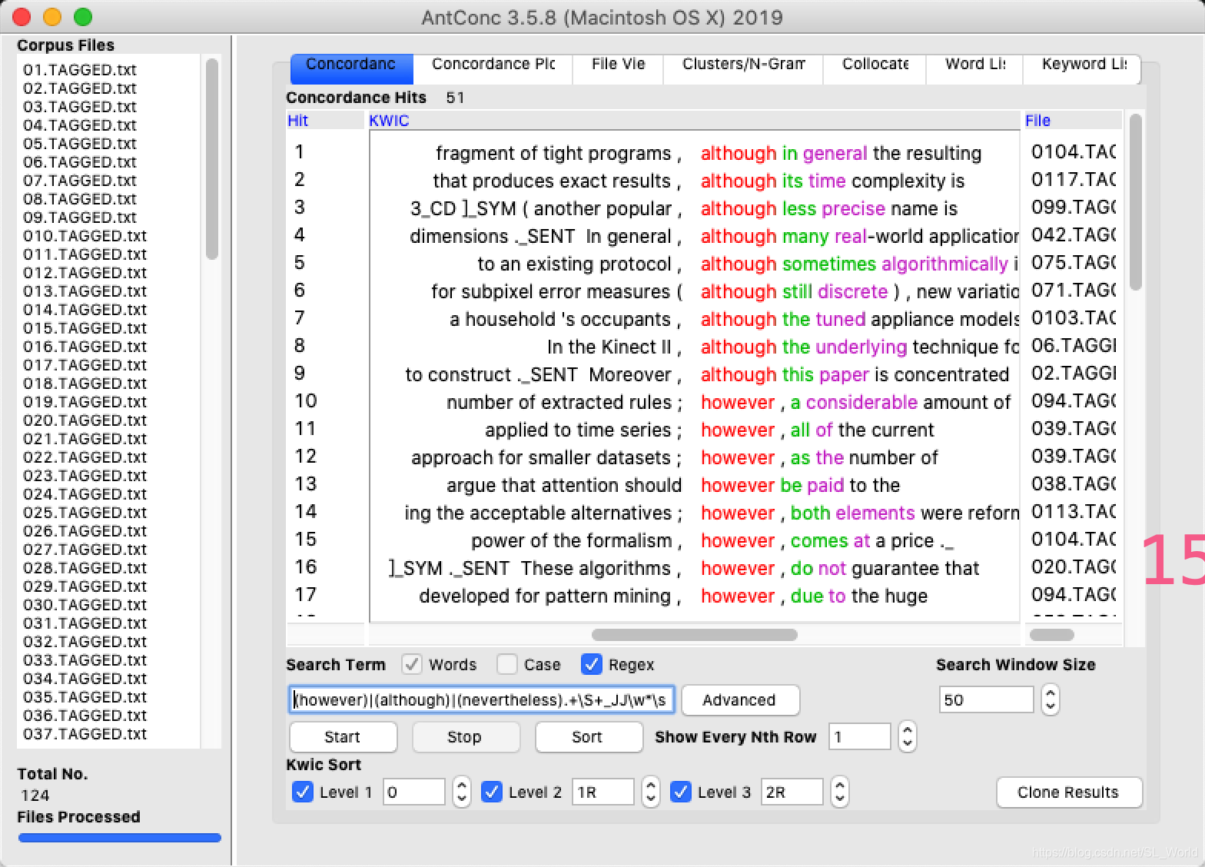Click 'although' in hit 5 line
This screenshot has height=867, width=1205.
[x=739, y=264]
